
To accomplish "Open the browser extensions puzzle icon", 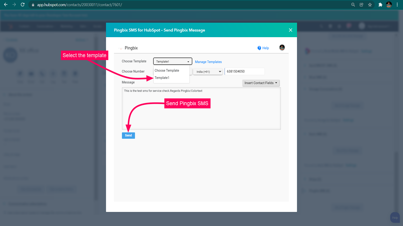I will click(380, 5).
